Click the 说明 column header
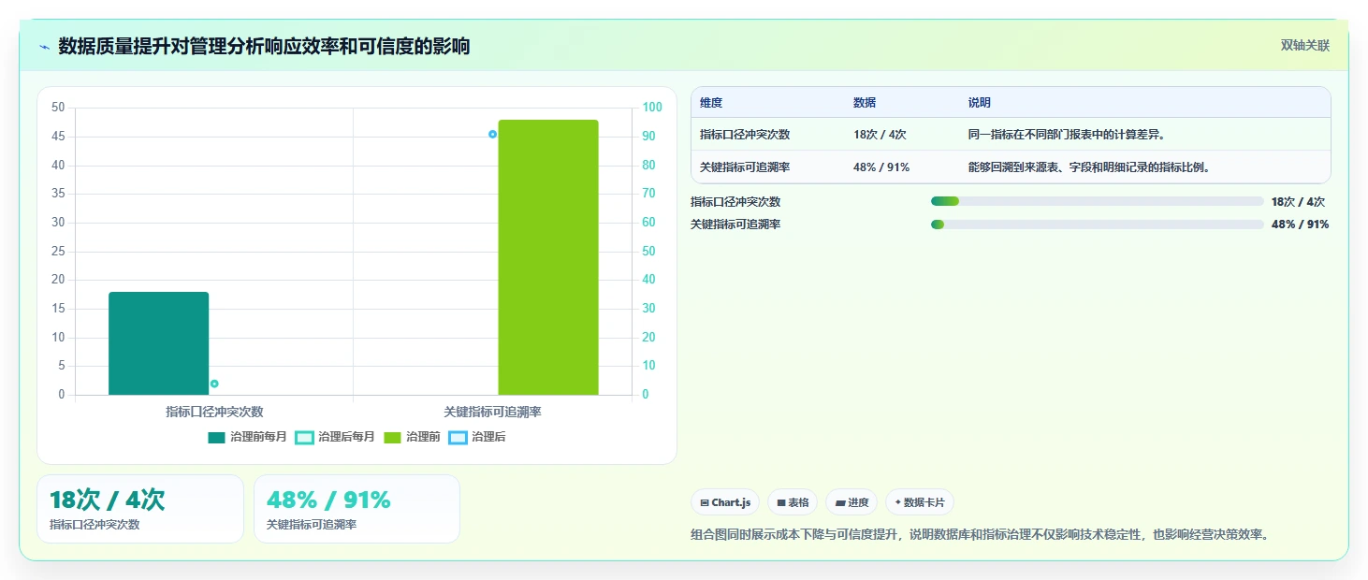The height and width of the screenshot is (580, 1368). pos(980,103)
